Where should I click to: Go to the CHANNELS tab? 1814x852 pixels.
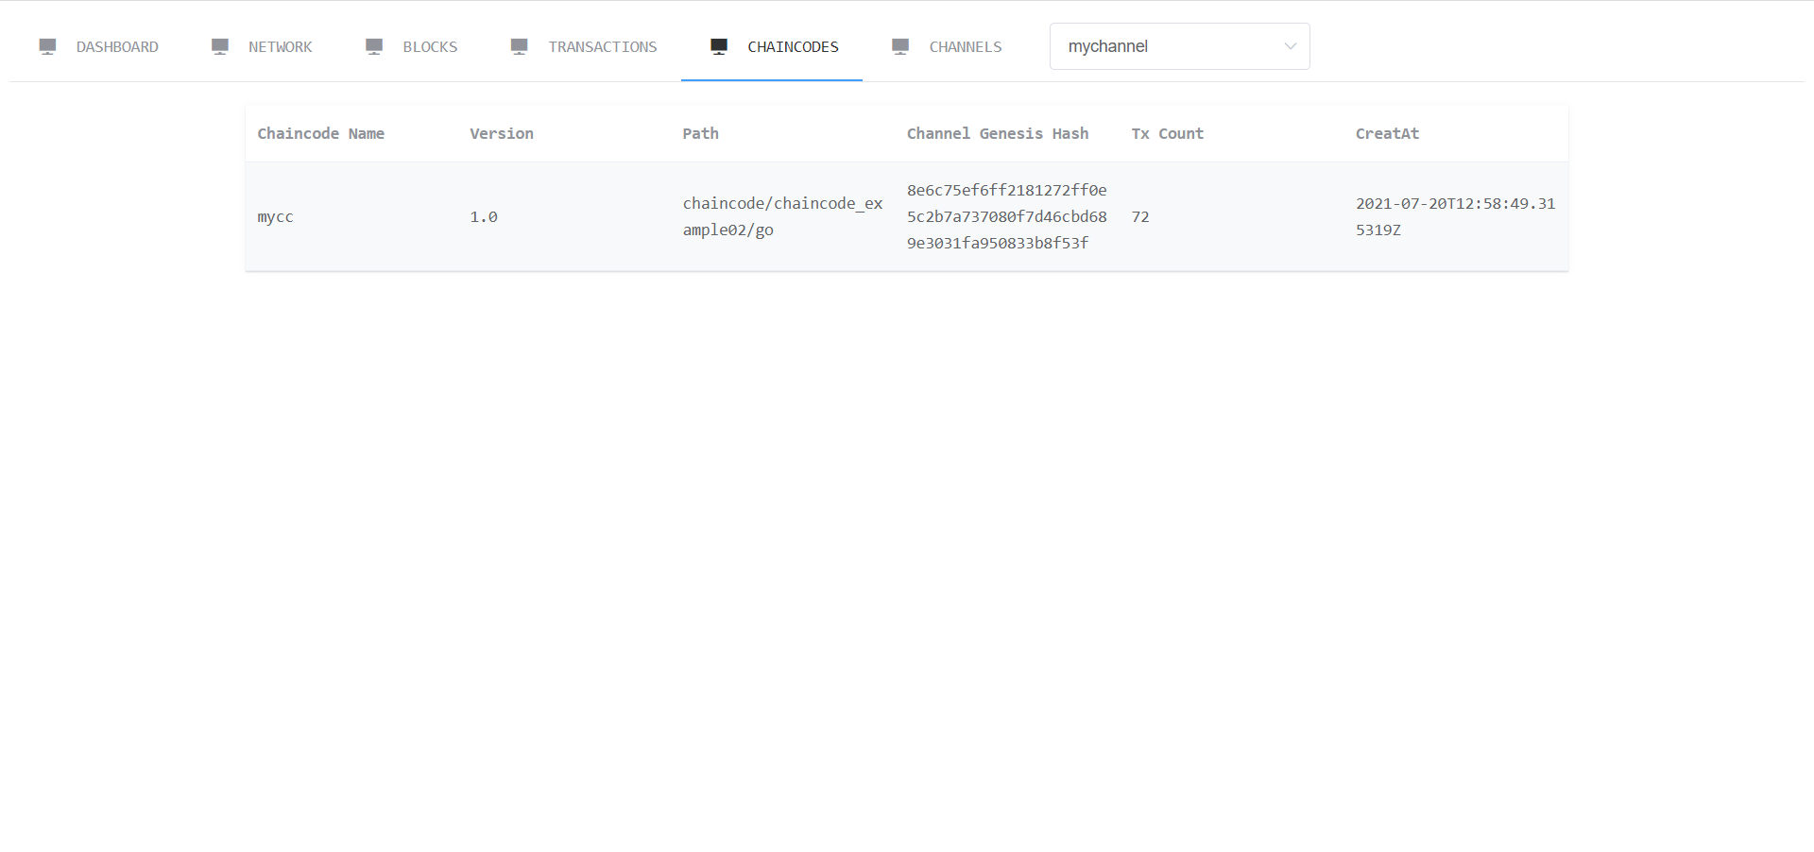point(966,46)
